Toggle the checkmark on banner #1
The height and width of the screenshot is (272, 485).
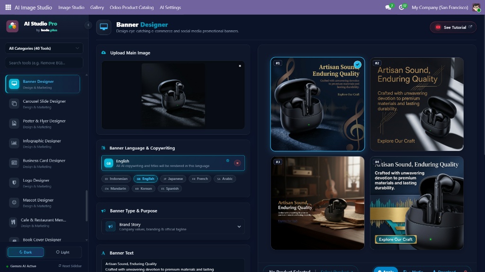coord(358,65)
